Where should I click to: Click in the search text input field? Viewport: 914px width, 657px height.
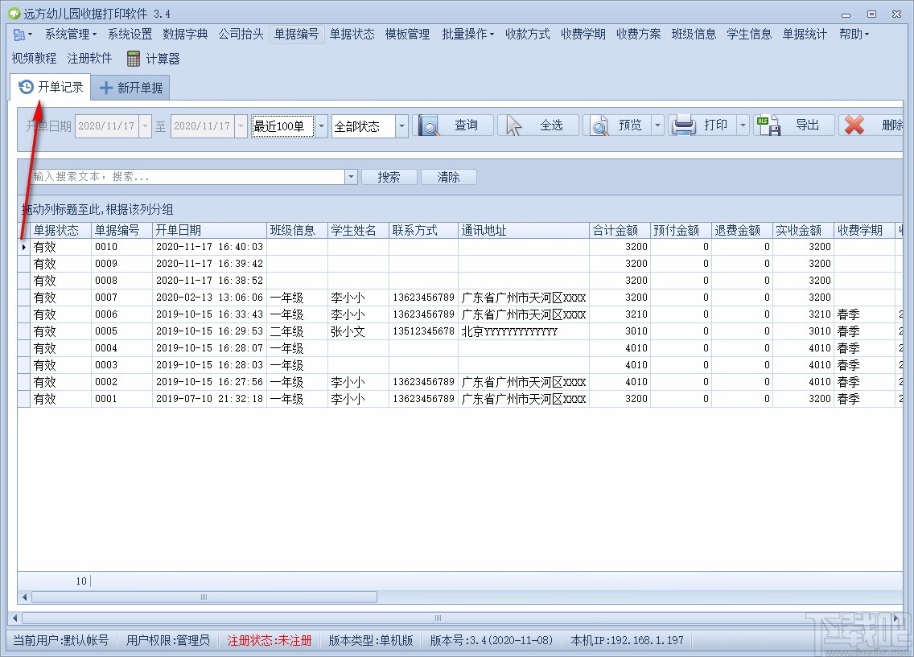click(x=187, y=176)
